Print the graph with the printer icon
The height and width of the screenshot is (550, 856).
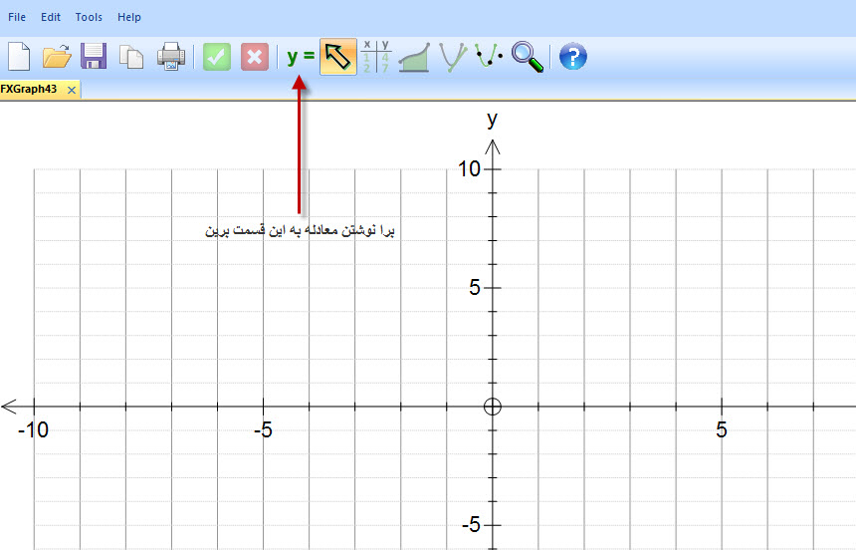[170, 56]
